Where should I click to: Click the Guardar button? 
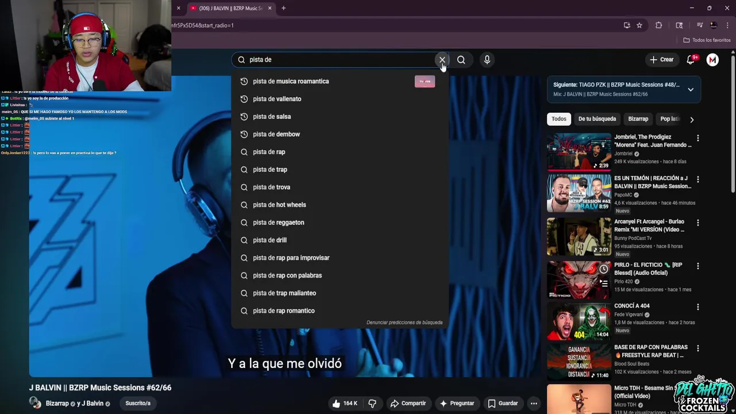[x=503, y=403]
